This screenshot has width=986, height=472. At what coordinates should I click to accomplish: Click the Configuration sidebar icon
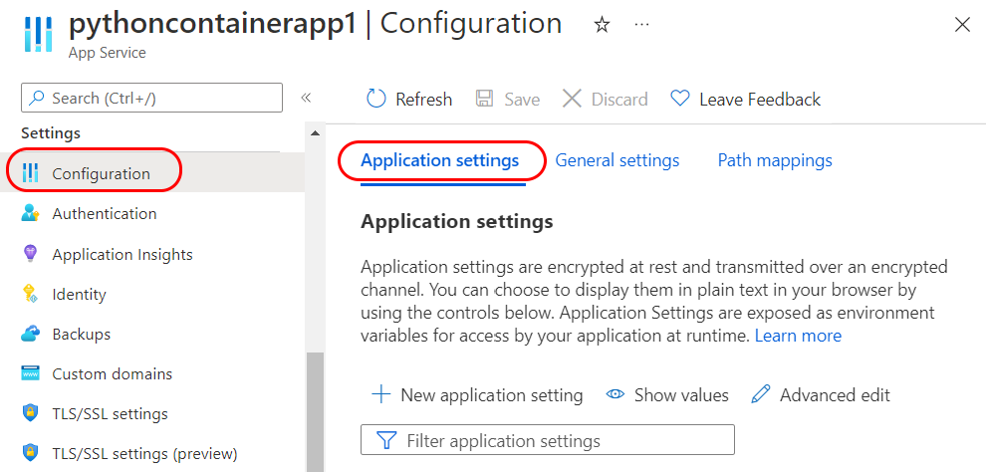(x=30, y=173)
